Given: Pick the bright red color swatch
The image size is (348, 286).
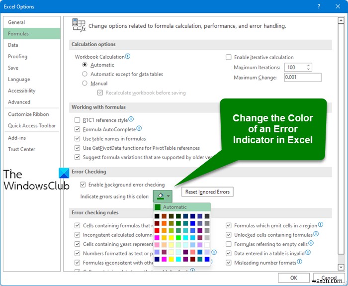Looking at the screenshot, I should (x=157, y=230).
